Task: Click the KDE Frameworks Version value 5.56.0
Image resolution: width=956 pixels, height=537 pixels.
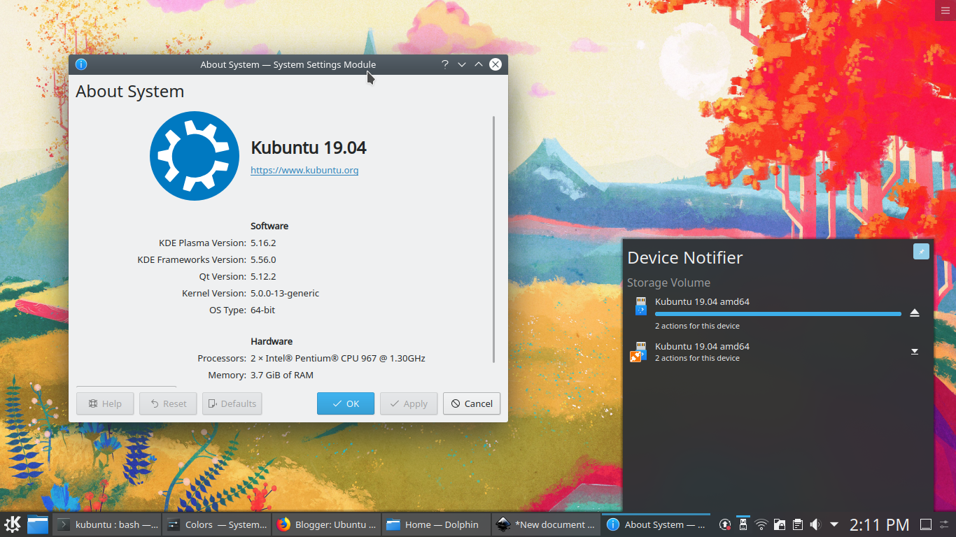Action: coord(263,259)
